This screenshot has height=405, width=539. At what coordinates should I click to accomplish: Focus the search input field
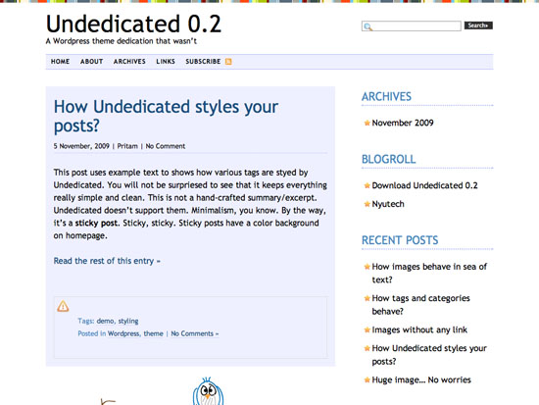tap(412, 26)
